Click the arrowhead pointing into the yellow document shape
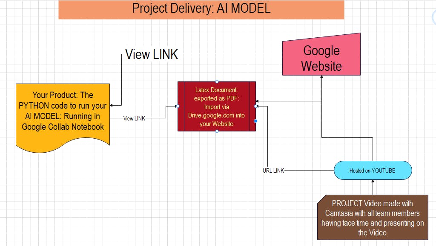The width and height of the screenshot is (436, 246). coord(111,105)
